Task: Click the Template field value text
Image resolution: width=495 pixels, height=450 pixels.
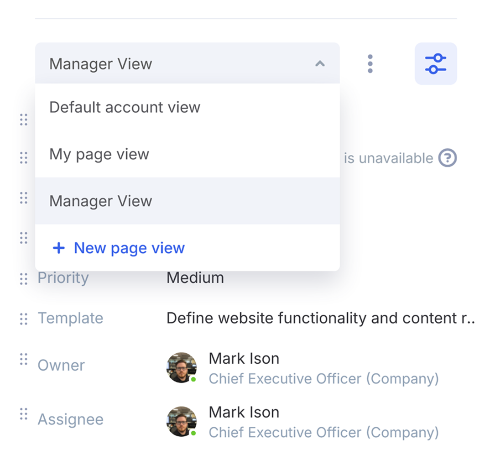Action: click(319, 318)
